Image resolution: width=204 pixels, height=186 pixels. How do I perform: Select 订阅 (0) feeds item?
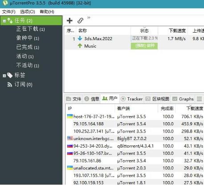pos(23,84)
